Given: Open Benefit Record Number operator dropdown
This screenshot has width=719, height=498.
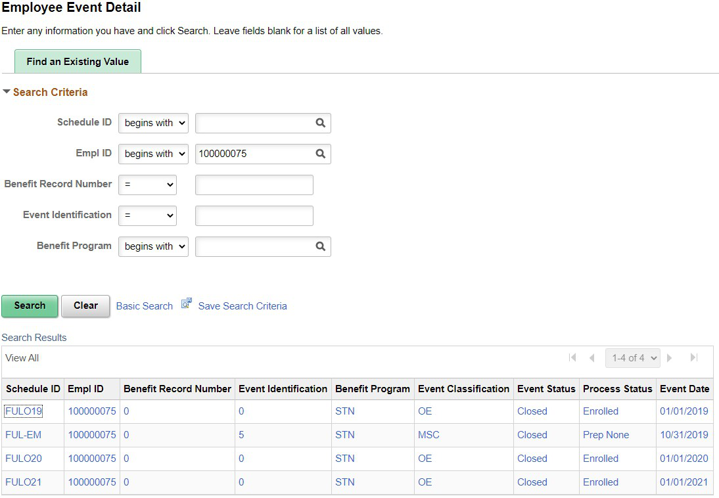Looking at the screenshot, I should click(x=147, y=185).
